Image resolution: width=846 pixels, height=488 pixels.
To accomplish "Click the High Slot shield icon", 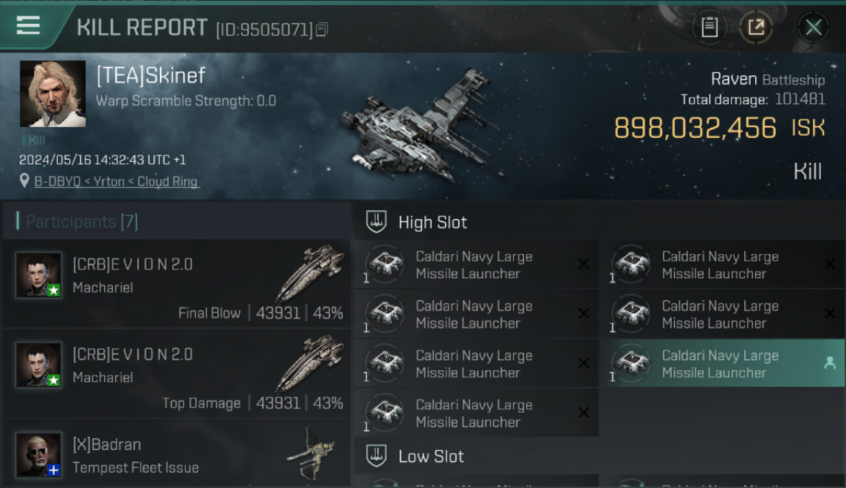I will coord(376,222).
